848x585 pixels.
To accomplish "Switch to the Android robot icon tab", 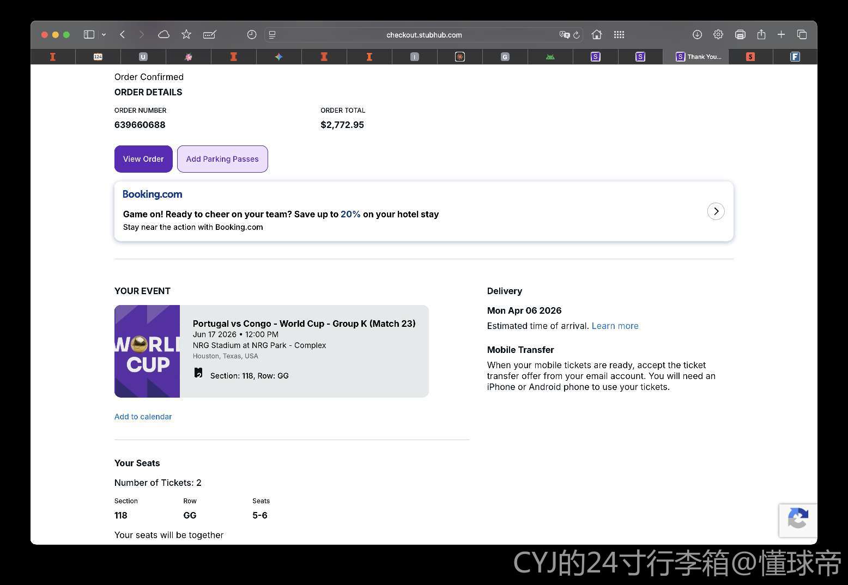I will coord(550,57).
